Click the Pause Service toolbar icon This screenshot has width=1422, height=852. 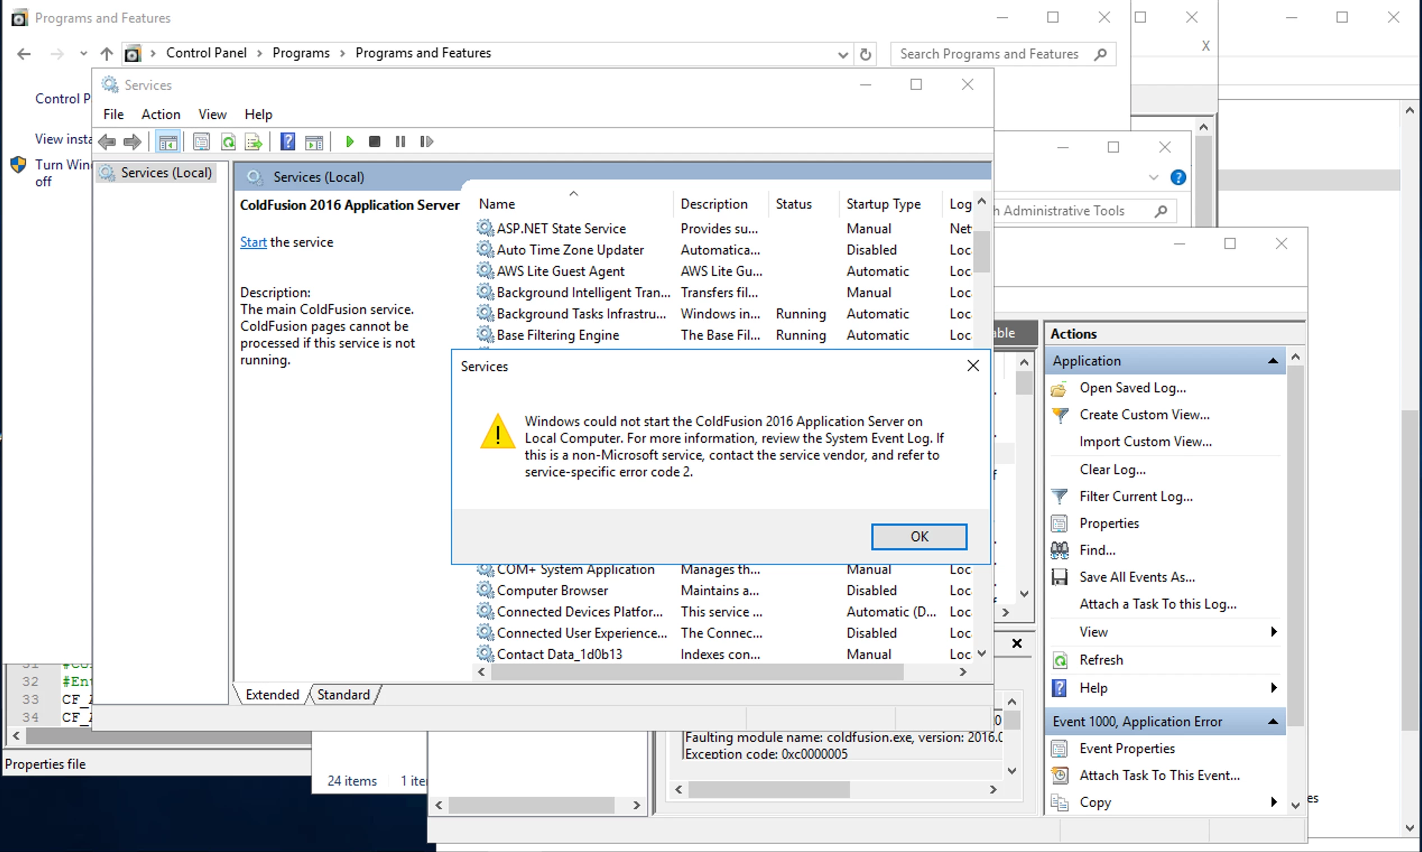point(400,141)
